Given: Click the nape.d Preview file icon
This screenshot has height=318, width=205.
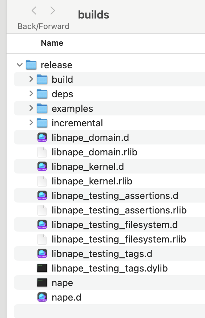Looking at the screenshot, I should tap(42, 297).
